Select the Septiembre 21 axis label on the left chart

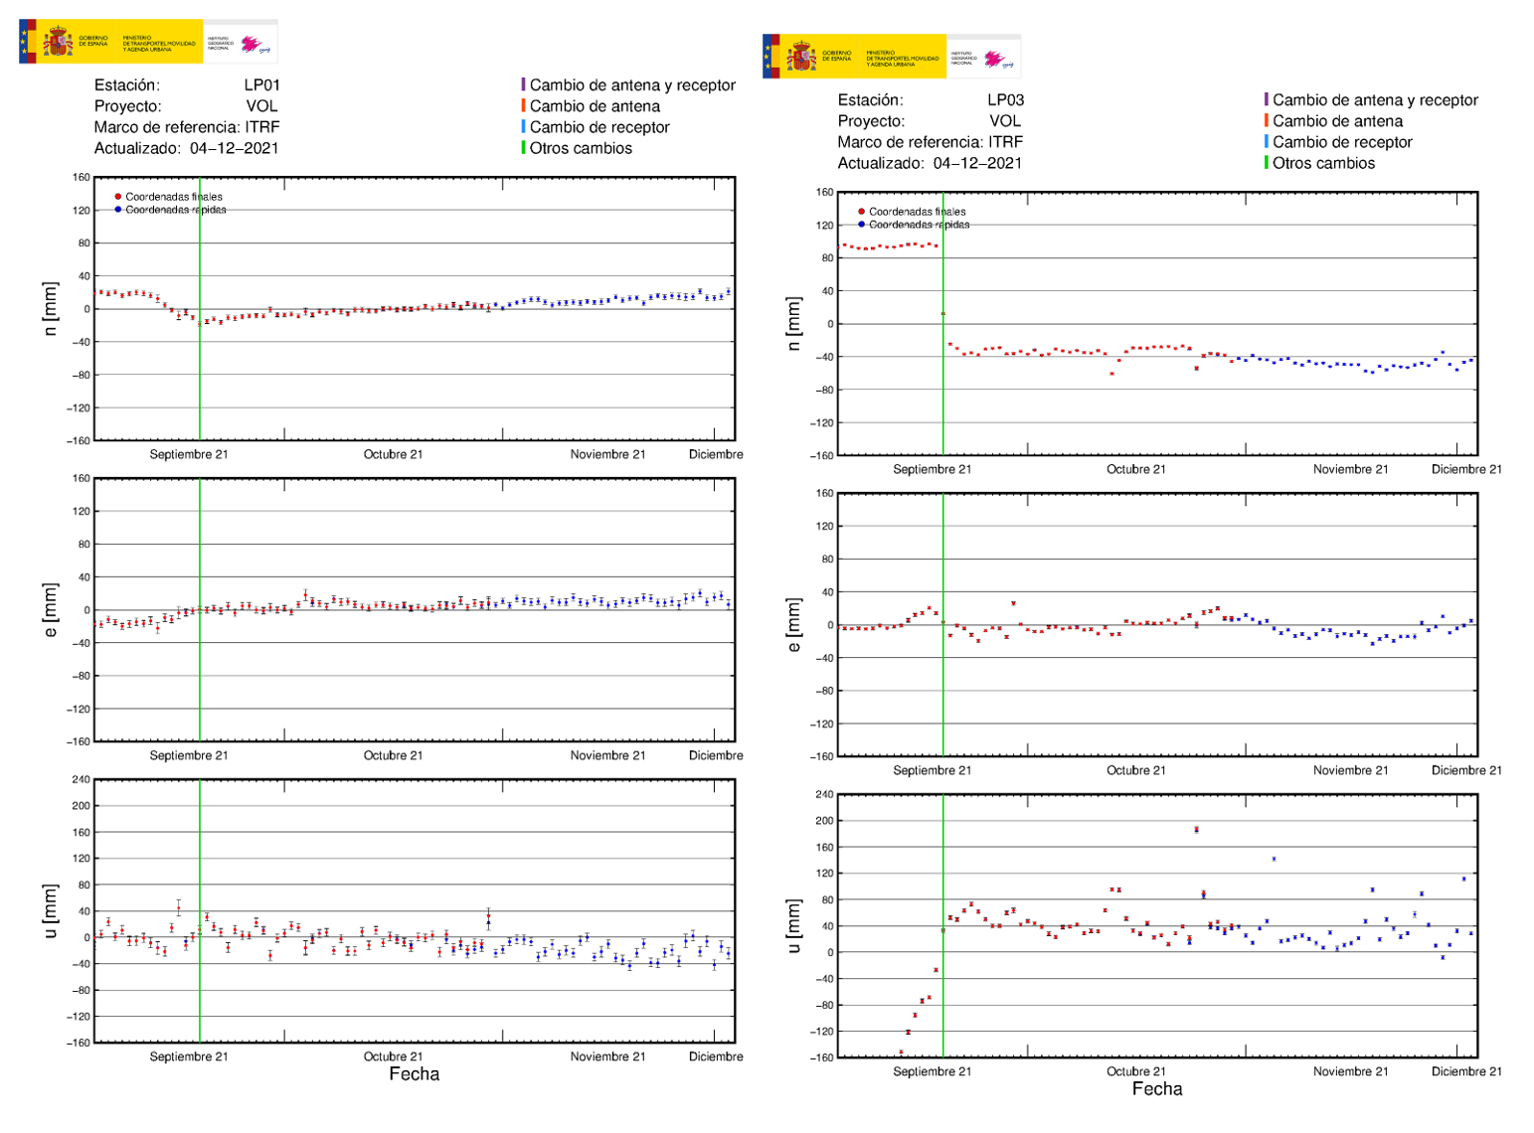pos(188,455)
